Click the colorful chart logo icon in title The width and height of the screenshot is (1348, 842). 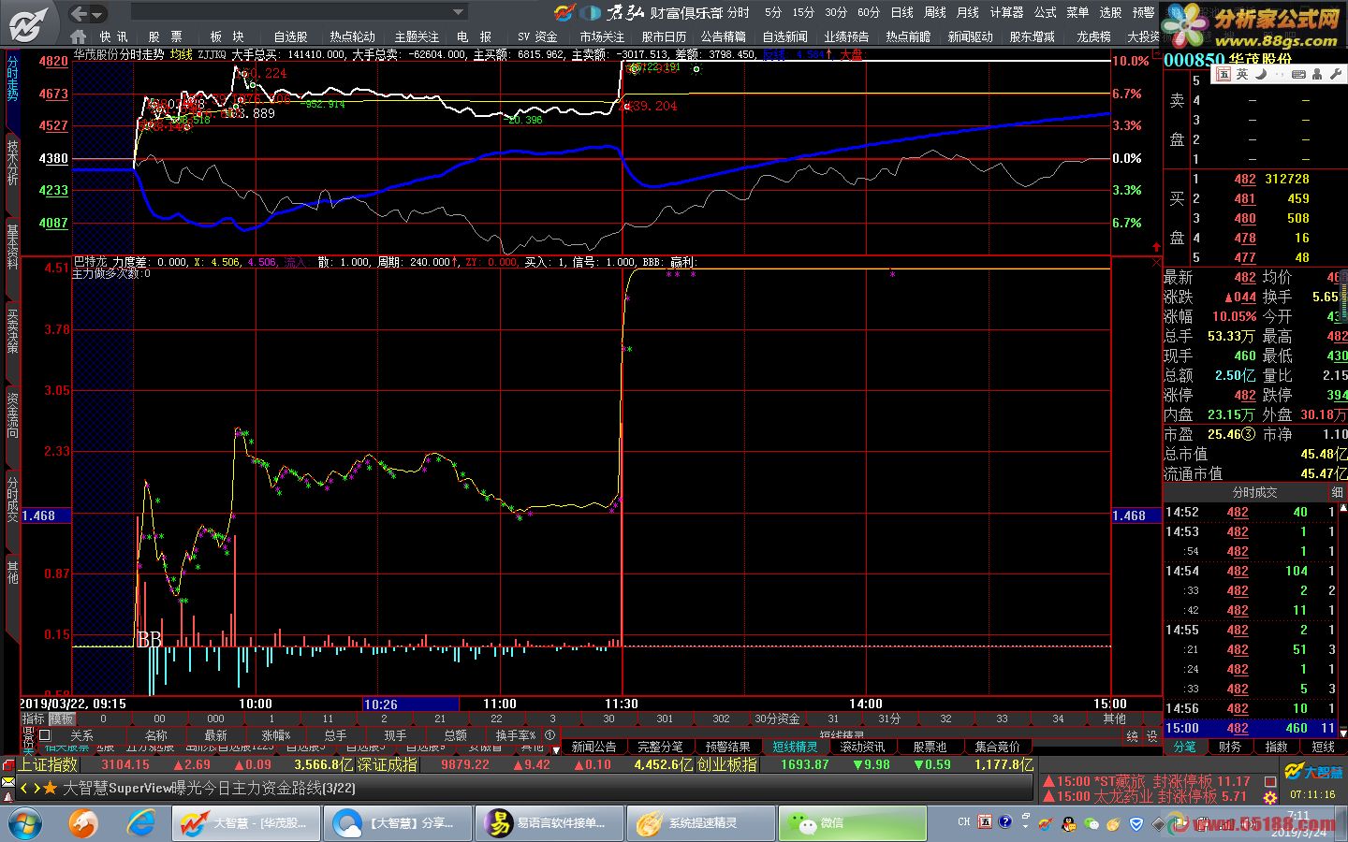coord(564,13)
